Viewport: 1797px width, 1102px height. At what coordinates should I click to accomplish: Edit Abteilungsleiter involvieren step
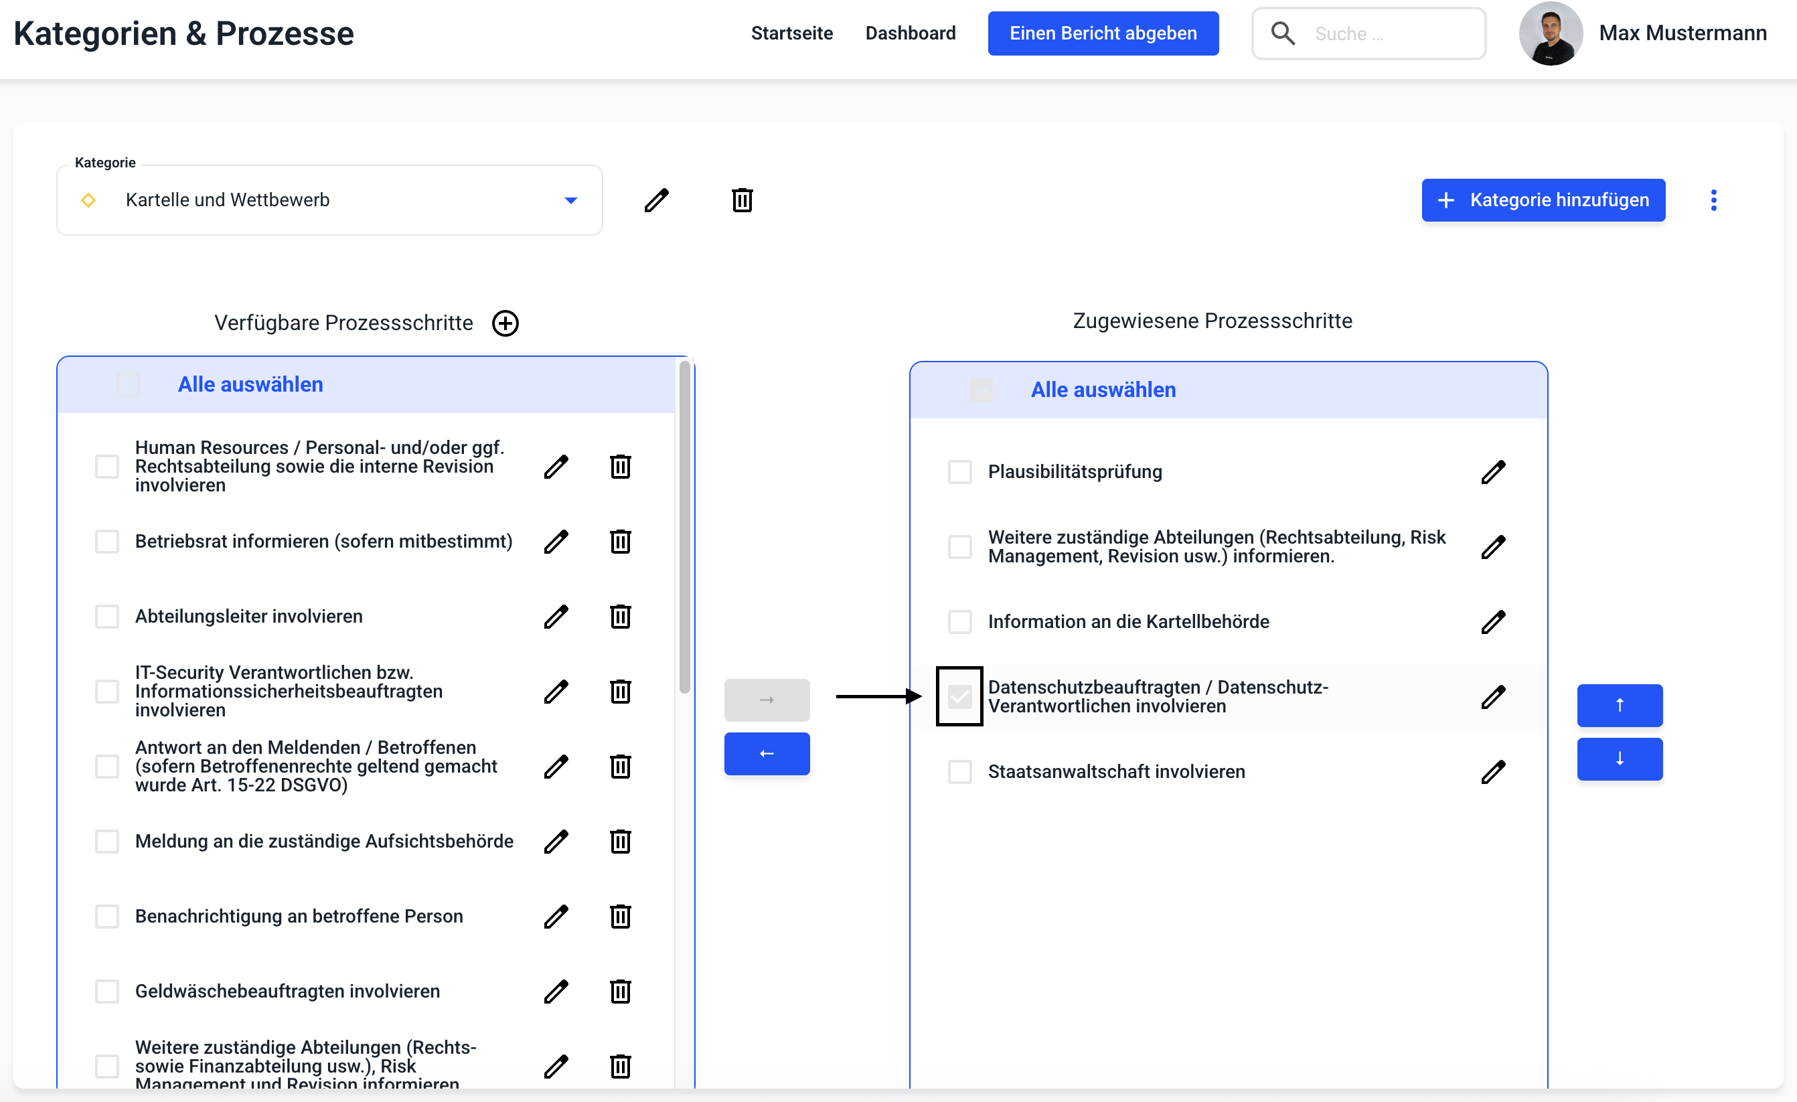click(556, 616)
